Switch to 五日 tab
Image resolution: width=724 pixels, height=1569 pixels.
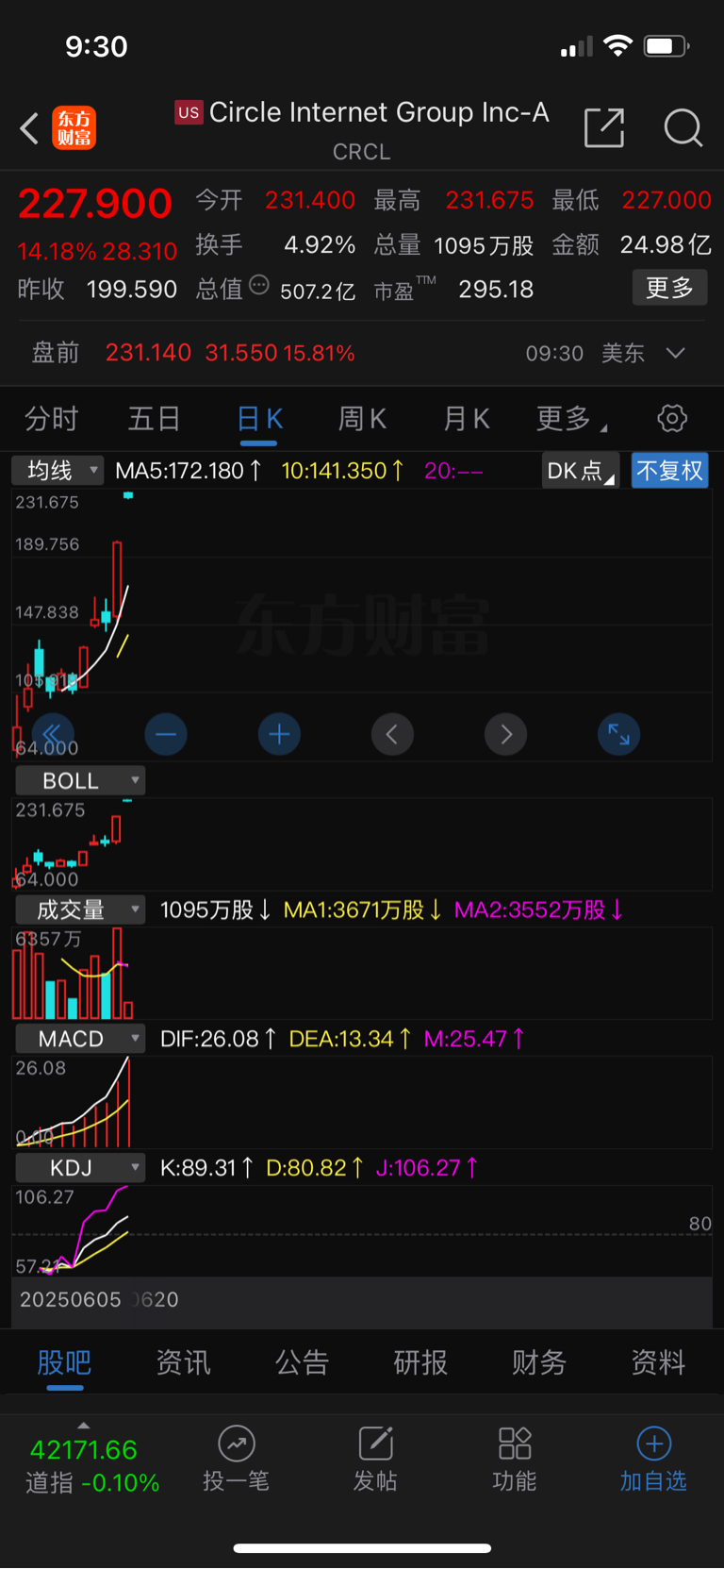pyautogui.click(x=154, y=419)
